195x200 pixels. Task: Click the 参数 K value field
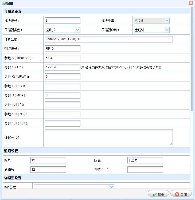point(63,58)
